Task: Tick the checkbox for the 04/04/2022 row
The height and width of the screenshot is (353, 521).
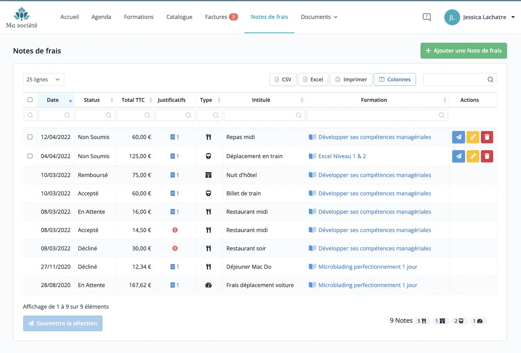Action: pos(30,156)
